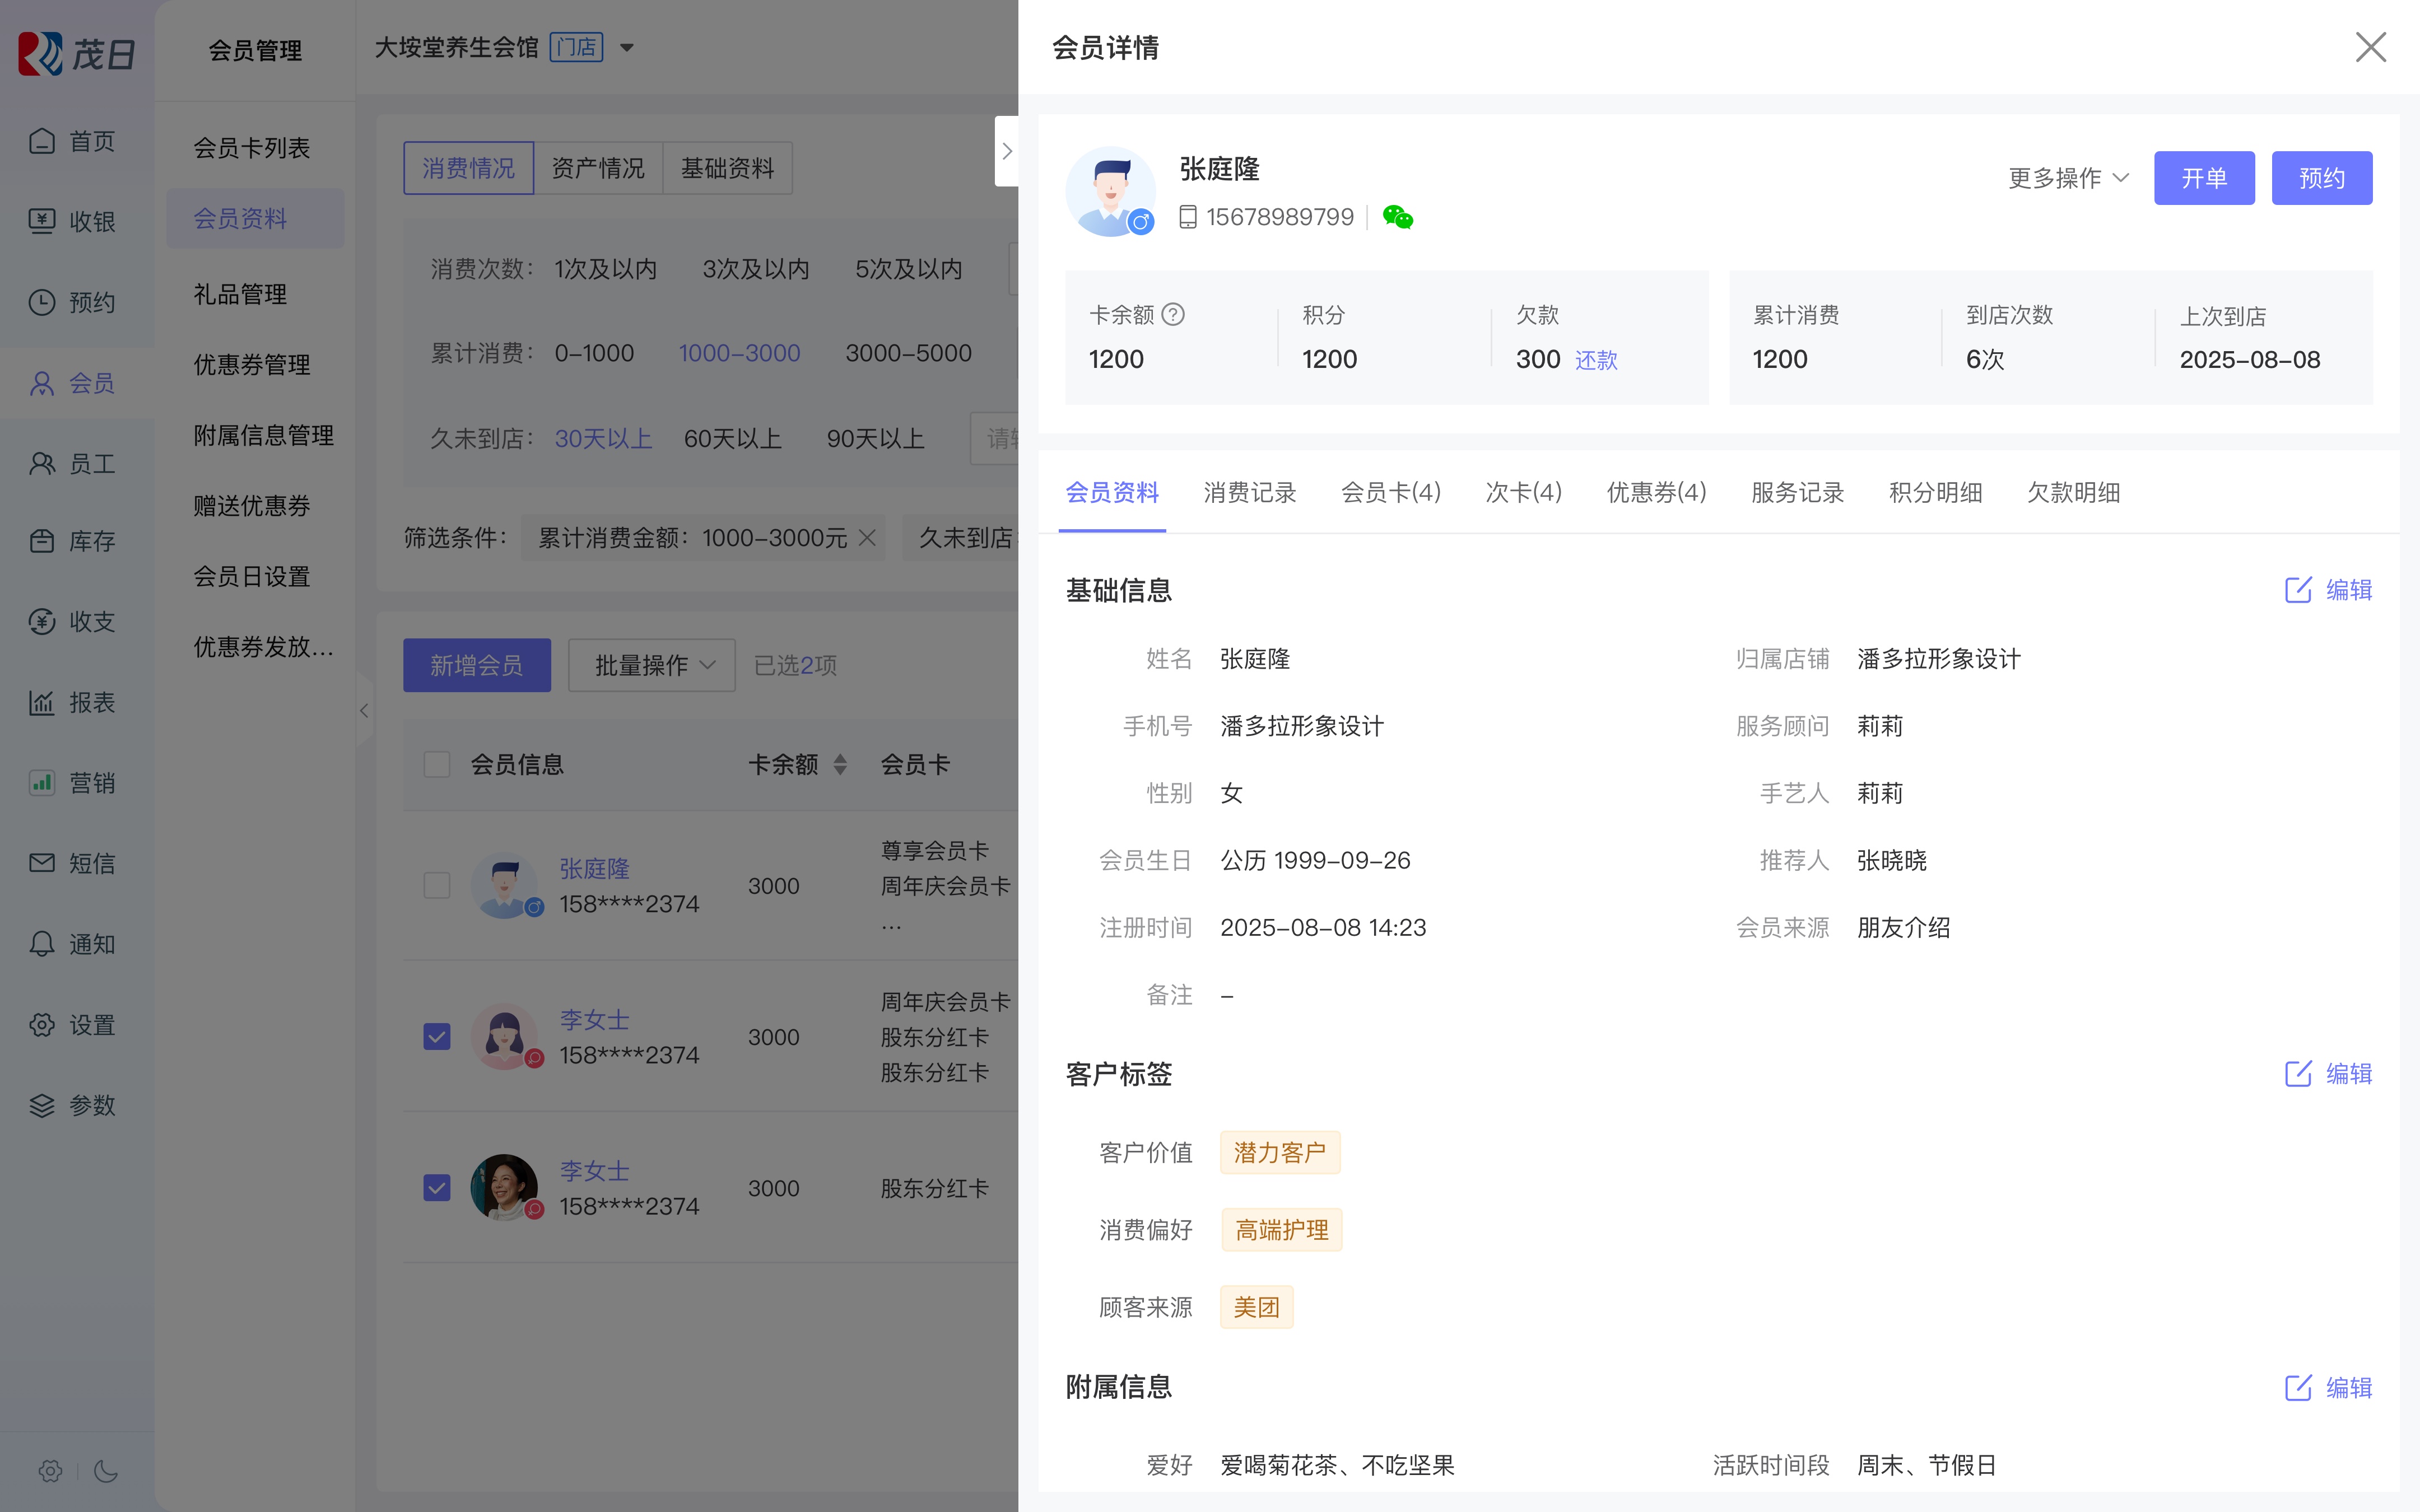Viewport: 2420px width, 1512px height.
Task: Switch to the 消费记录 tab
Action: click(1250, 492)
